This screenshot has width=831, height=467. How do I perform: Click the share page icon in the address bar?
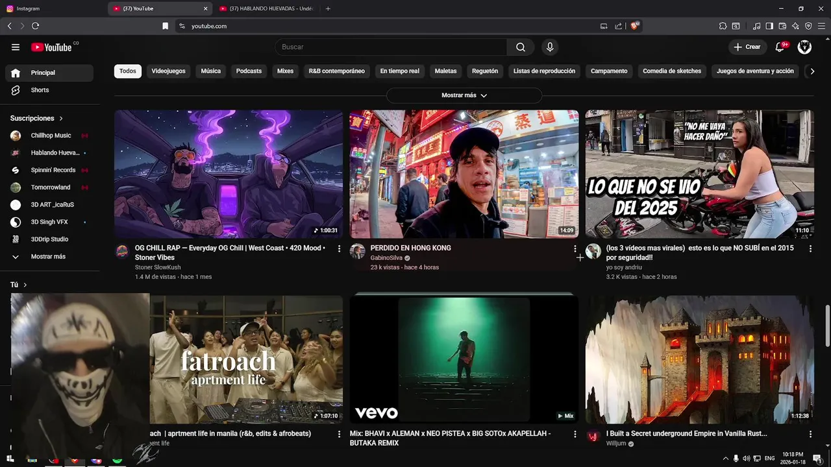619,26
